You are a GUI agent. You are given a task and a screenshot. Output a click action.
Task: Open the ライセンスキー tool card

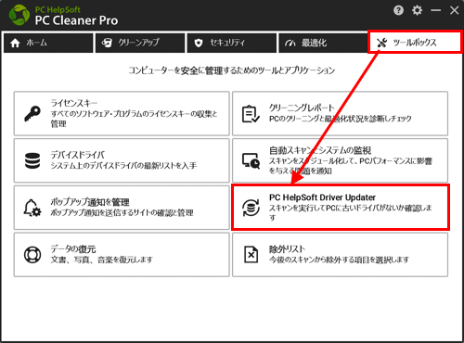[122, 113]
